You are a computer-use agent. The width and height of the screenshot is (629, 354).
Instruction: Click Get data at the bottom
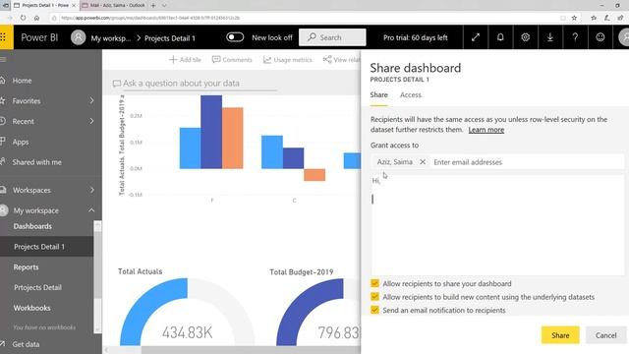tap(26, 344)
